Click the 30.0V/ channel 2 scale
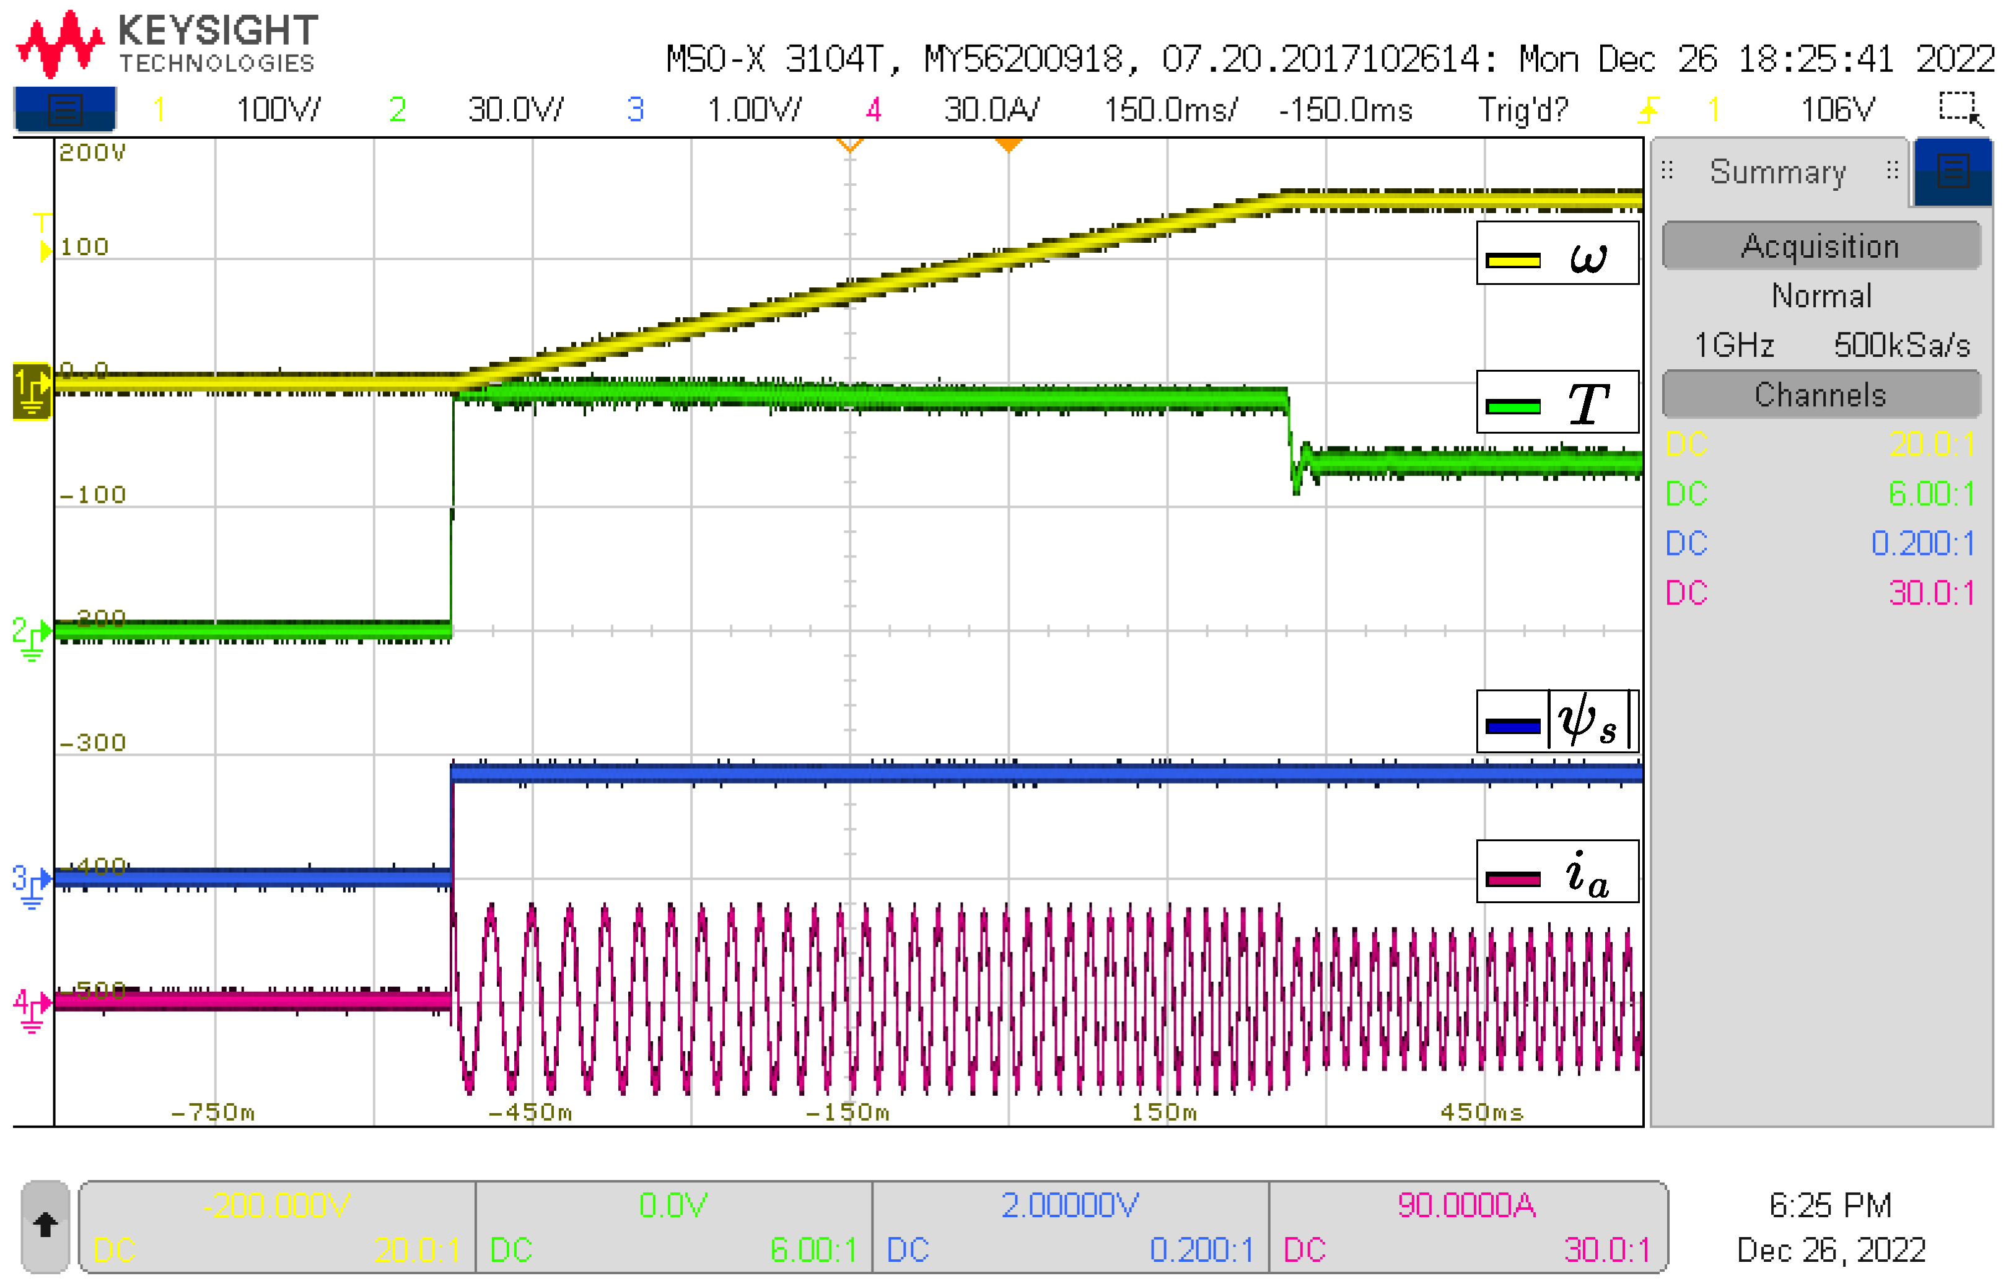2006x1286 pixels. point(515,110)
